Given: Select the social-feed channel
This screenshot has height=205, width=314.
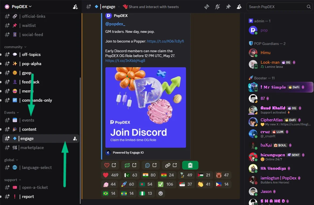Looking at the screenshot, I should pyautogui.click(x=41, y=35).
